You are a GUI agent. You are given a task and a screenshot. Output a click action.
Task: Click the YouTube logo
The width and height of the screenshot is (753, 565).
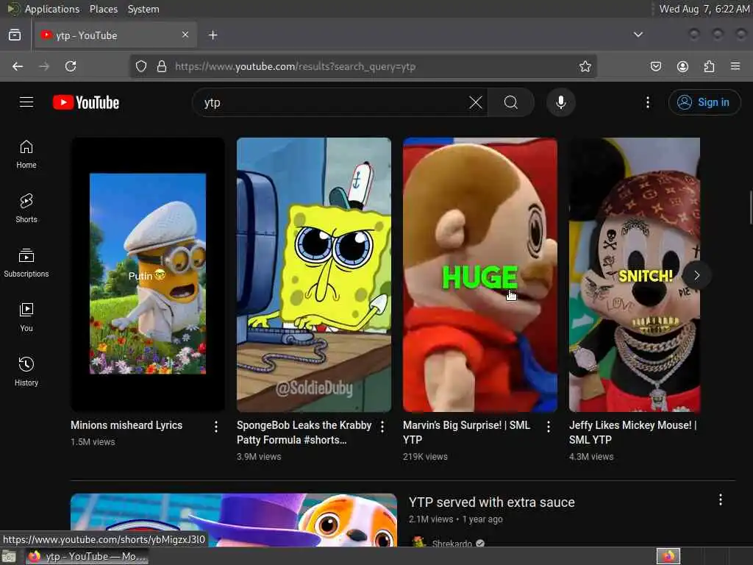coord(86,102)
